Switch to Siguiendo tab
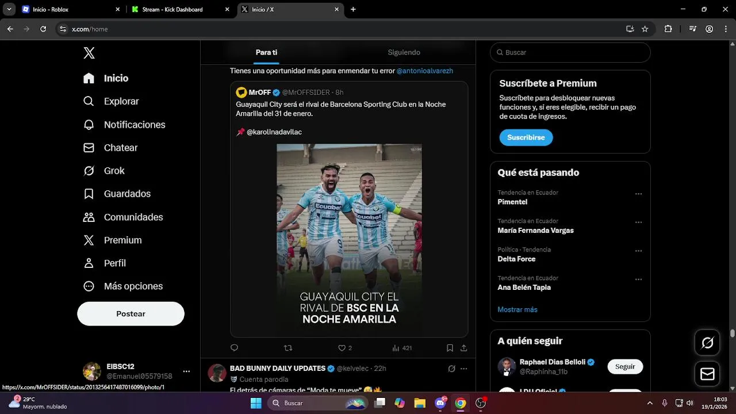 [x=404, y=52]
